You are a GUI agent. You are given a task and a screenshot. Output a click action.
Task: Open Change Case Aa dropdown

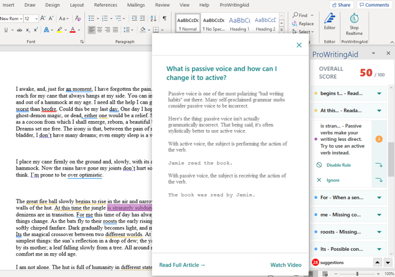point(64,18)
